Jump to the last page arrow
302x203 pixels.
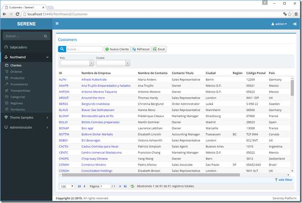[x=125, y=186]
